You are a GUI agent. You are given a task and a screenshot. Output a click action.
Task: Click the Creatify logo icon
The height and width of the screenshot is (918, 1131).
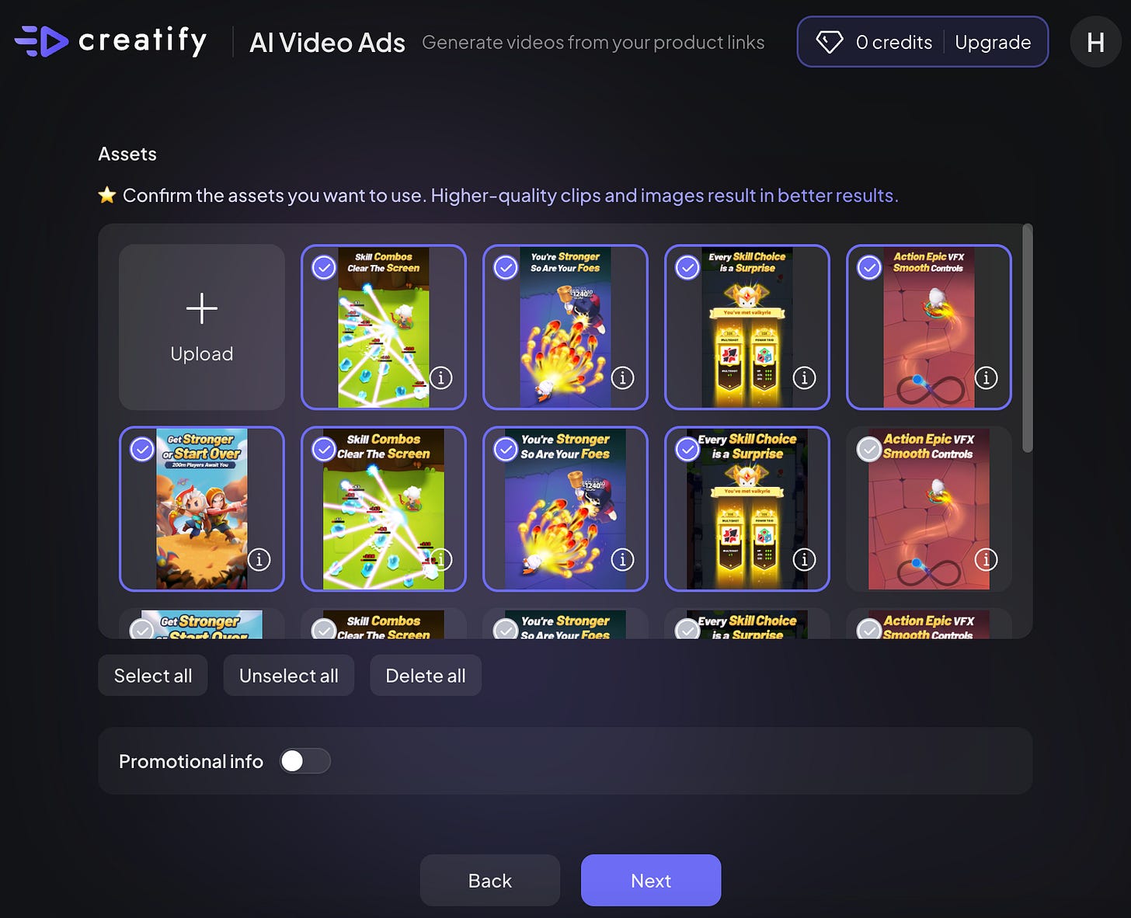pos(41,41)
